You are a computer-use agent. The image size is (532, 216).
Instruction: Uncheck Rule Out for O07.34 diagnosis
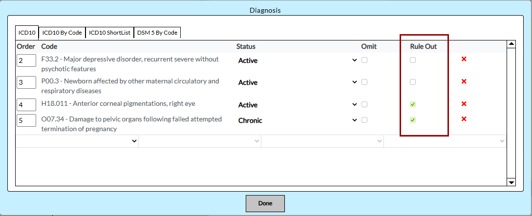[x=413, y=120]
